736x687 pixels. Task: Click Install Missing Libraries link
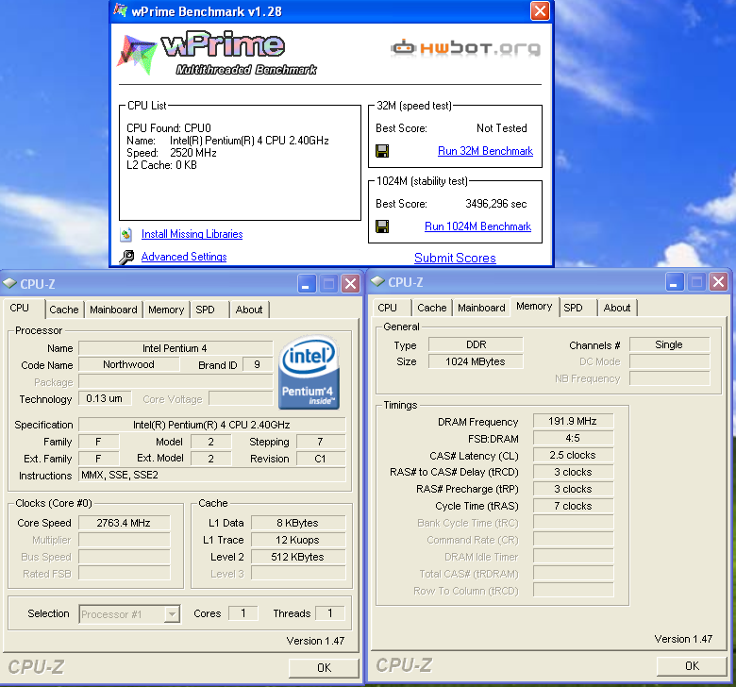coord(192,234)
